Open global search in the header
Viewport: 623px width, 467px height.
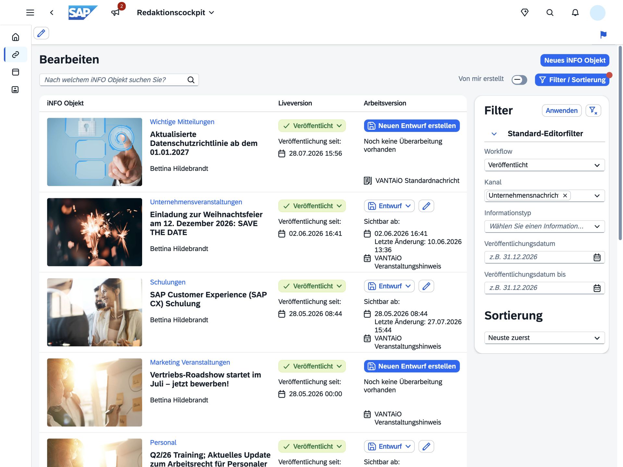550,13
